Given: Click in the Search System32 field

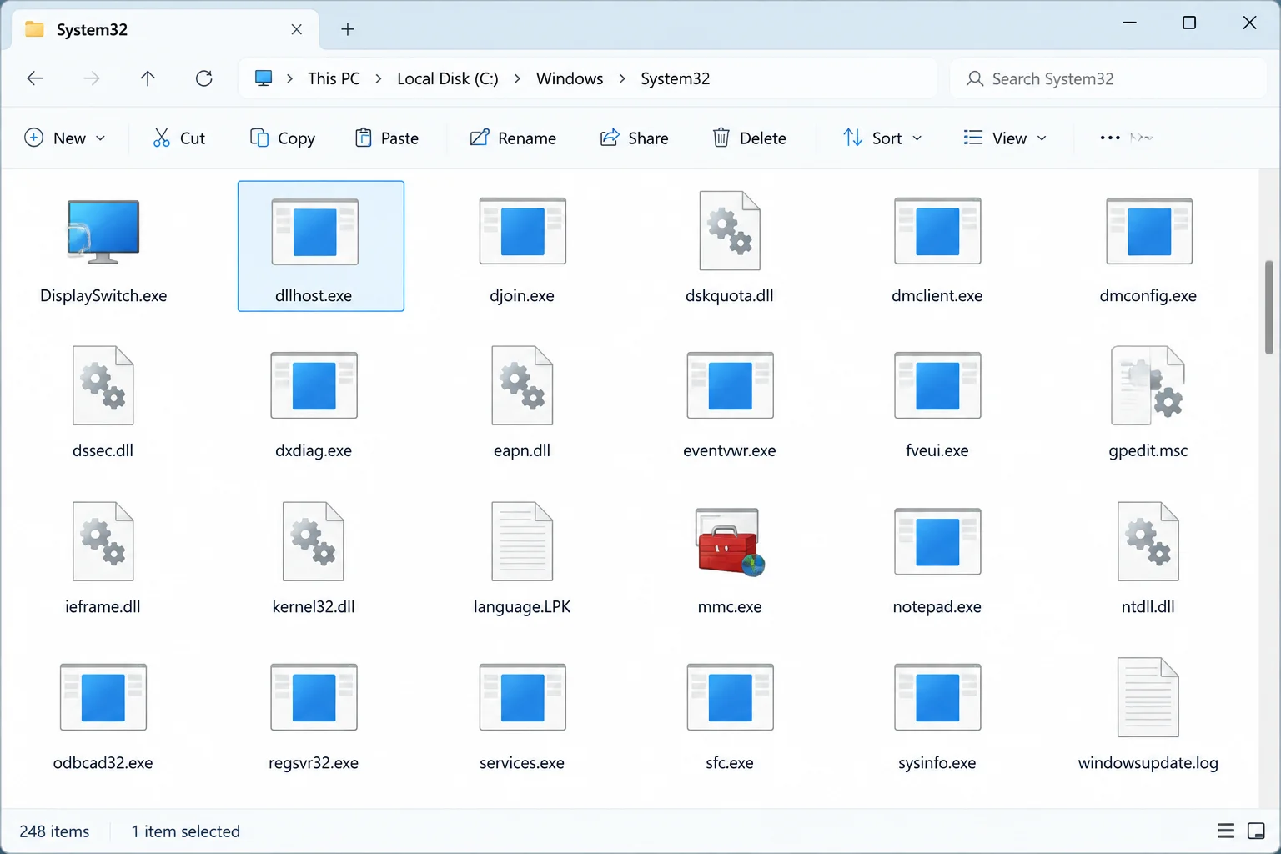Looking at the screenshot, I should tap(1108, 78).
